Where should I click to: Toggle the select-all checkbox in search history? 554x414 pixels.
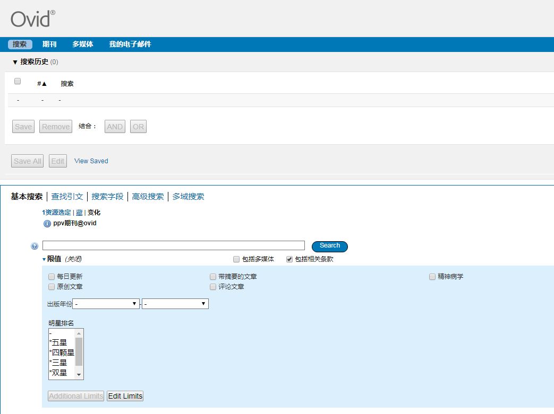18,81
